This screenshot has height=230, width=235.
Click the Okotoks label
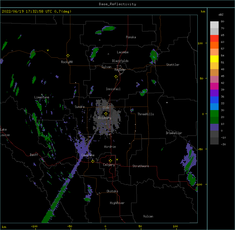click(112, 191)
